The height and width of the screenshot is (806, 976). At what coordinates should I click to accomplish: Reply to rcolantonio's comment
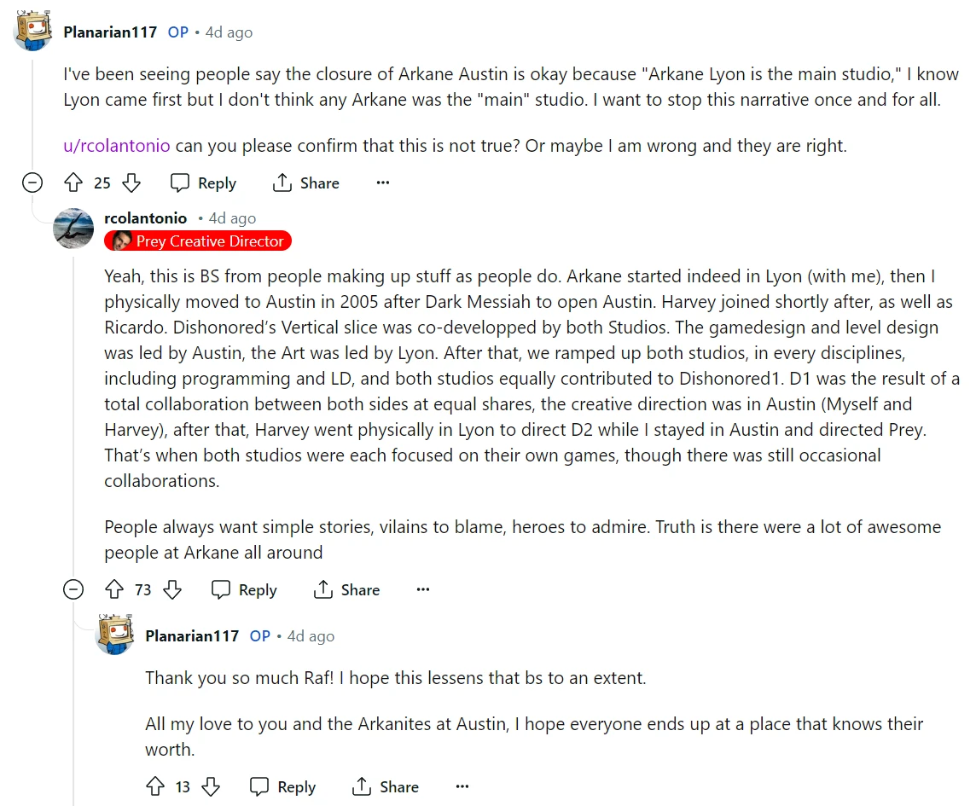(244, 589)
